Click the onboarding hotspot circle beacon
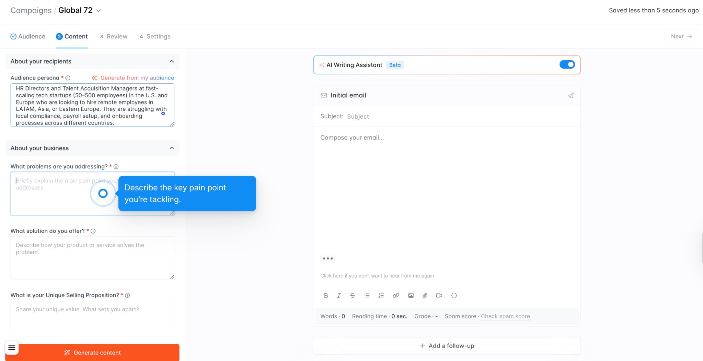The height and width of the screenshot is (361, 703). tap(103, 193)
